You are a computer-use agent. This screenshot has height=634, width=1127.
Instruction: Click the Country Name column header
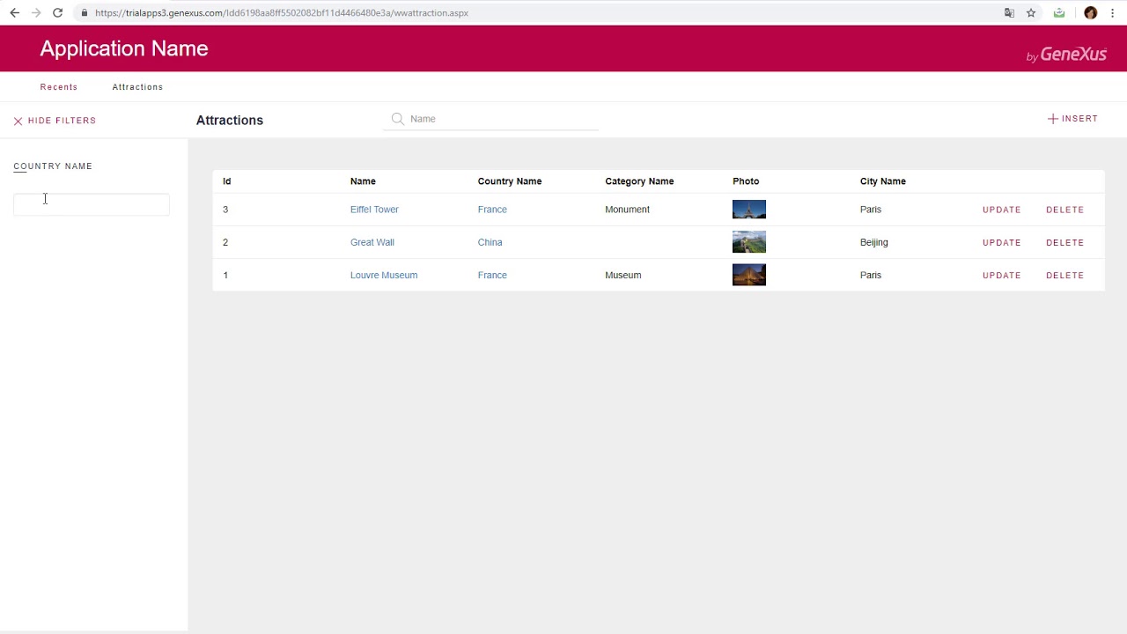click(x=510, y=181)
